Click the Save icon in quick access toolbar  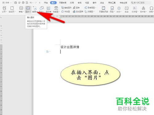[16, 3]
